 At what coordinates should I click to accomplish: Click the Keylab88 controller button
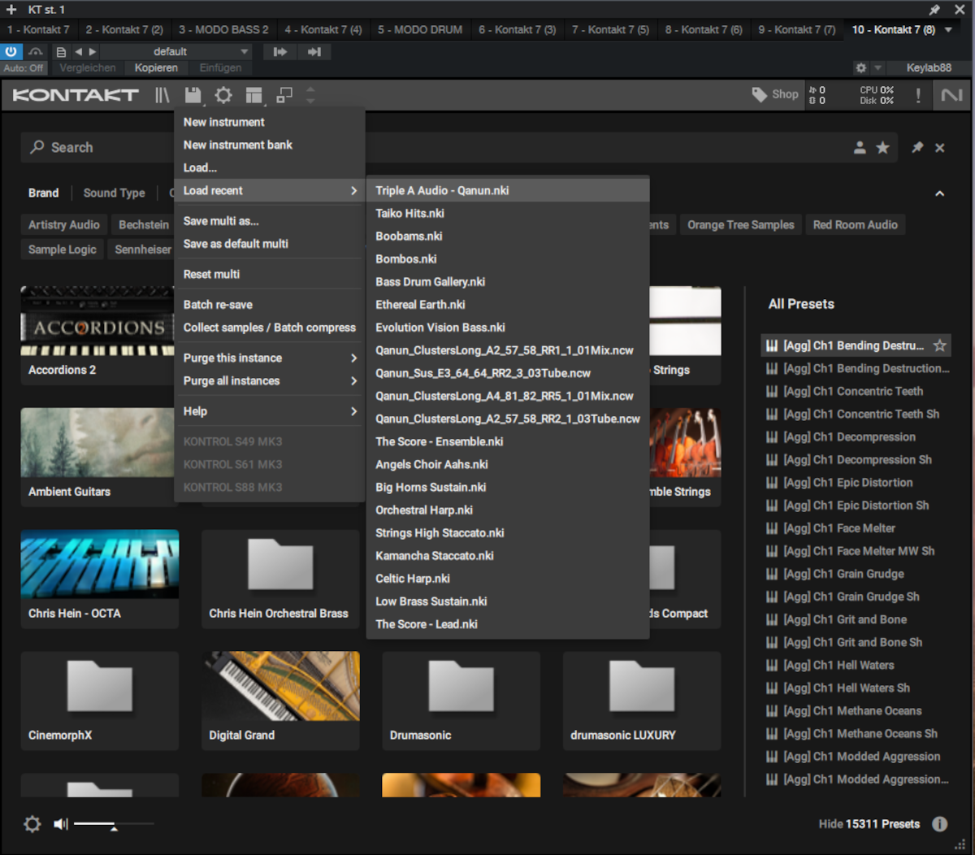click(929, 68)
